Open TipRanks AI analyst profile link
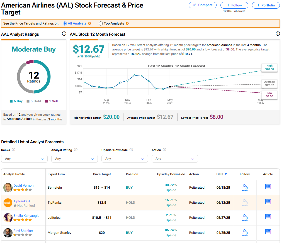The height and width of the screenshot is (243, 284). (23, 201)
